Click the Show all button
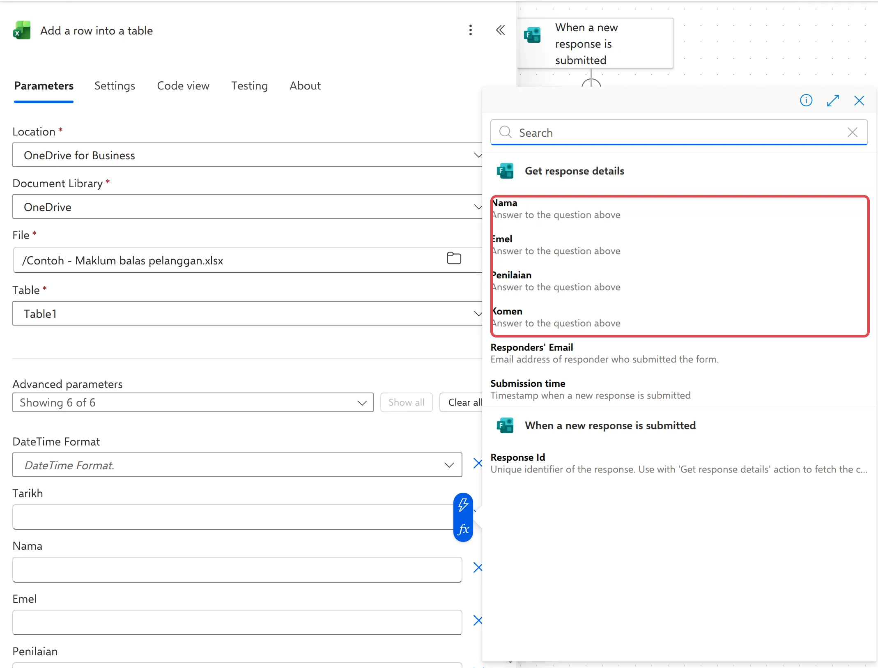The image size is (878, 668). pos(406,402)
